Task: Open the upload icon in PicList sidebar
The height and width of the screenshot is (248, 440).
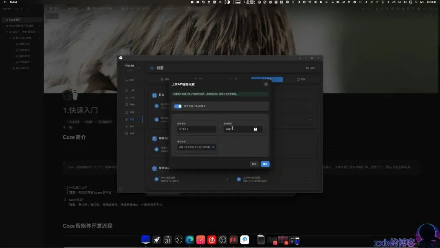Action: point(127,91)
